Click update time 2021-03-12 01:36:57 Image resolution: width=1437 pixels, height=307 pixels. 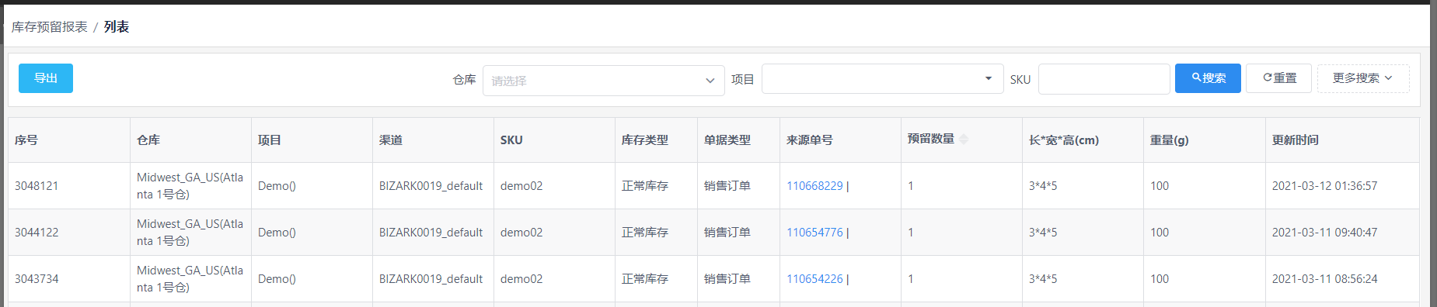[1324, 186]
